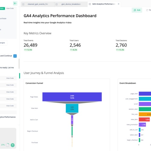Image resolution: width=151 pixels, height=151 pixels.
Task: Click the +12.5% change badge
Action: click(28, 50)
